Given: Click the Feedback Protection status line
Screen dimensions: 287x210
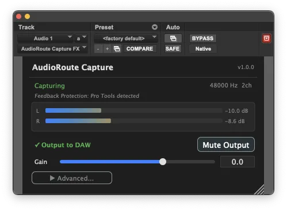Looking at the screenshot, I should [87, 96].
